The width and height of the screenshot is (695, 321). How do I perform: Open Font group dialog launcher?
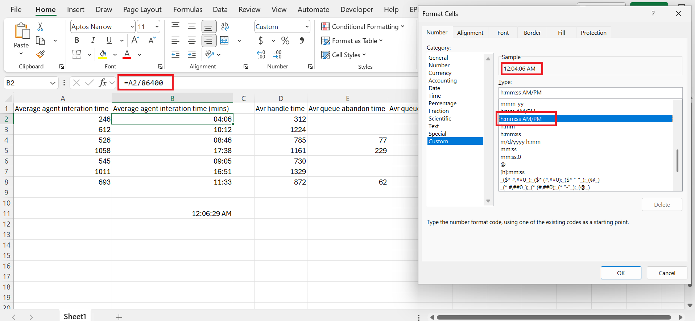(x=160, y=67)
